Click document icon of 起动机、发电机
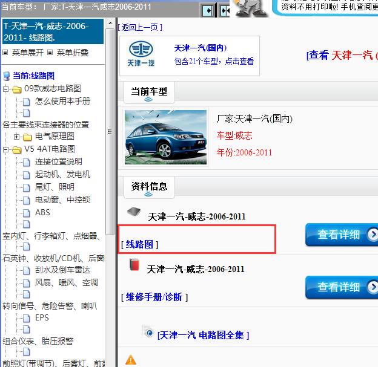This screenshot has height=367, width=378. click(27, 175)
